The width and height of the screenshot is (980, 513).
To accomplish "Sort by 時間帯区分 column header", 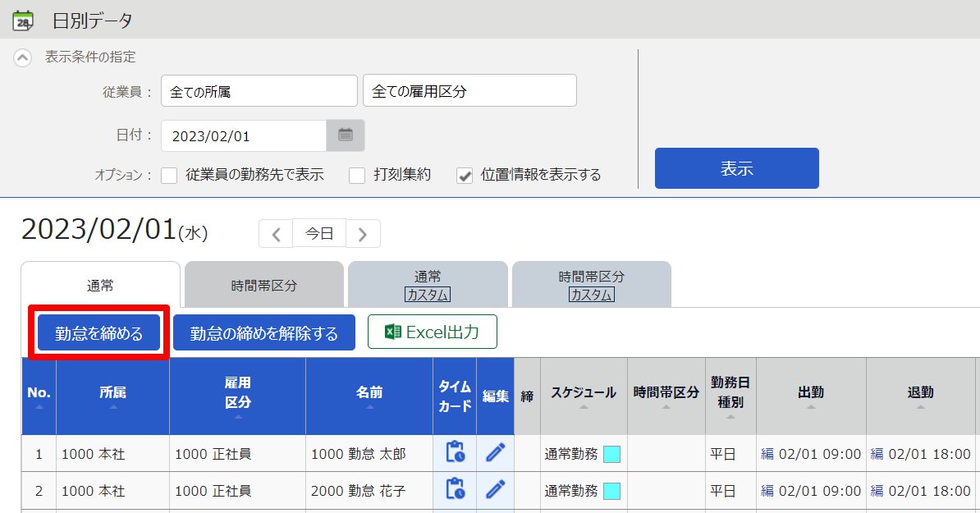I will (666, 396).
